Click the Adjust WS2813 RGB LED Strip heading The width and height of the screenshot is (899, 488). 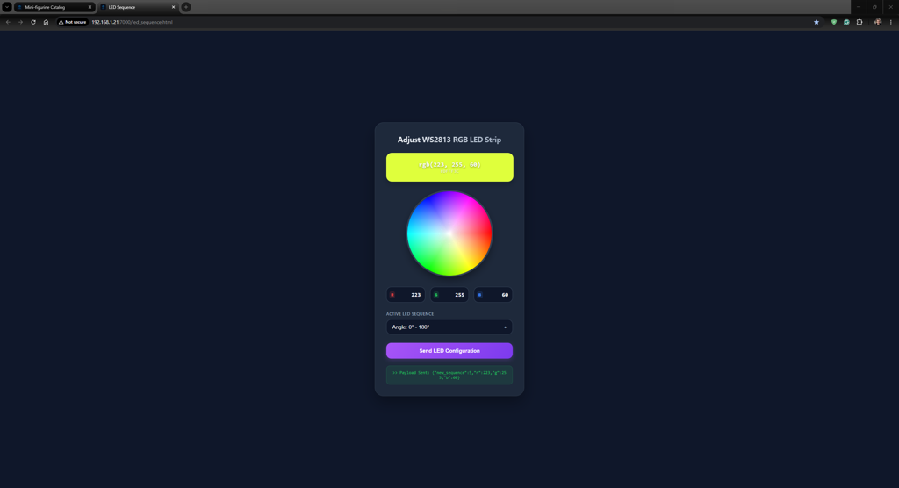pos(449,140)
